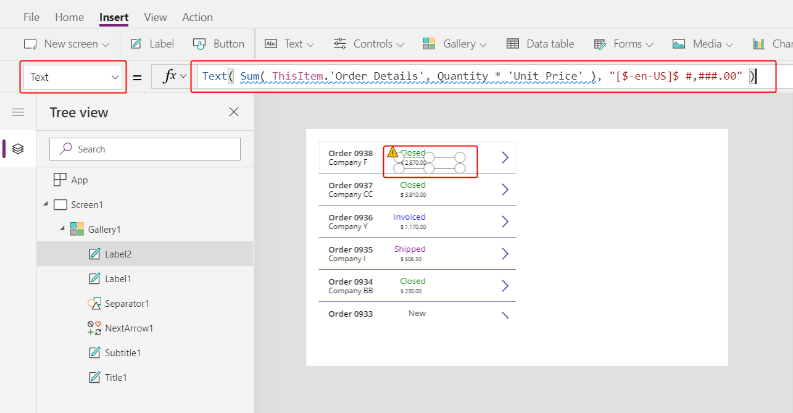This screenshot has height=413, width=793.
Task: Open the Controls dropdown
Action: (x=368, y=44)
